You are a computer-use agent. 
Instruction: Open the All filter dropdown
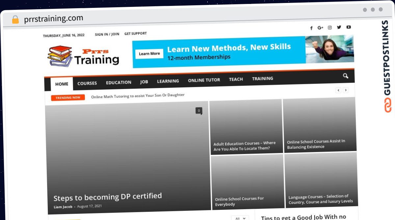point(240,218)
